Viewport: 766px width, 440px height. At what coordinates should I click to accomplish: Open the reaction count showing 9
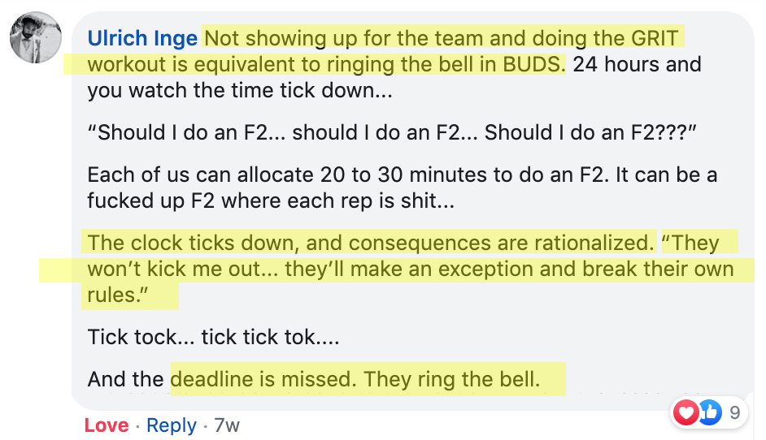pyautogui.click(x=735, y=413)
